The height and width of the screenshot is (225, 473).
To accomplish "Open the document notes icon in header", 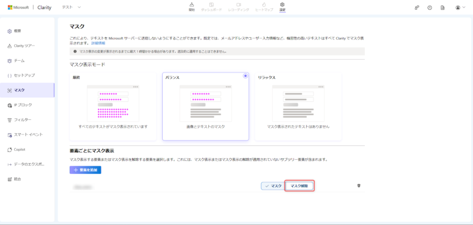I will [x=443, y=7].
